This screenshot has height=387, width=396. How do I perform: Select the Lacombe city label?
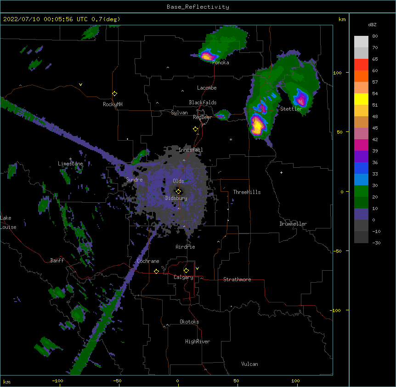207,88
